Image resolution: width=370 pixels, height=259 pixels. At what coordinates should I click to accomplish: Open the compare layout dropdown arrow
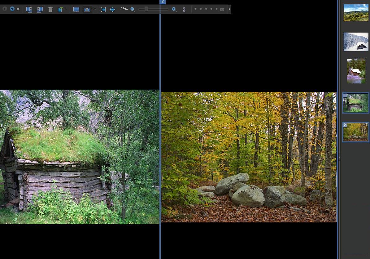point(94,9)
